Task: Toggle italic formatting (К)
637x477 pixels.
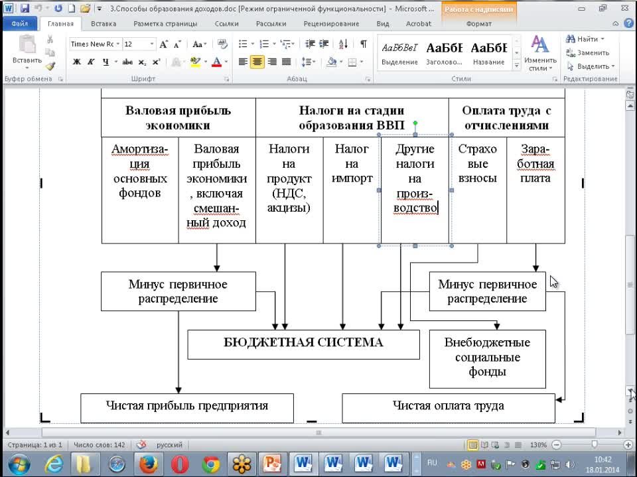Action: pyautogui.click(x=91, y=62)
